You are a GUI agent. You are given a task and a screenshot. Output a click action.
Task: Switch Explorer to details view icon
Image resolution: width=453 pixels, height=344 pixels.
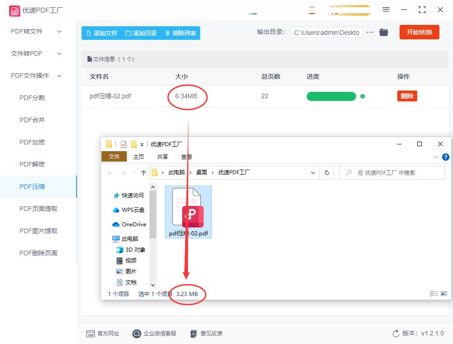[x=434, y=293]
